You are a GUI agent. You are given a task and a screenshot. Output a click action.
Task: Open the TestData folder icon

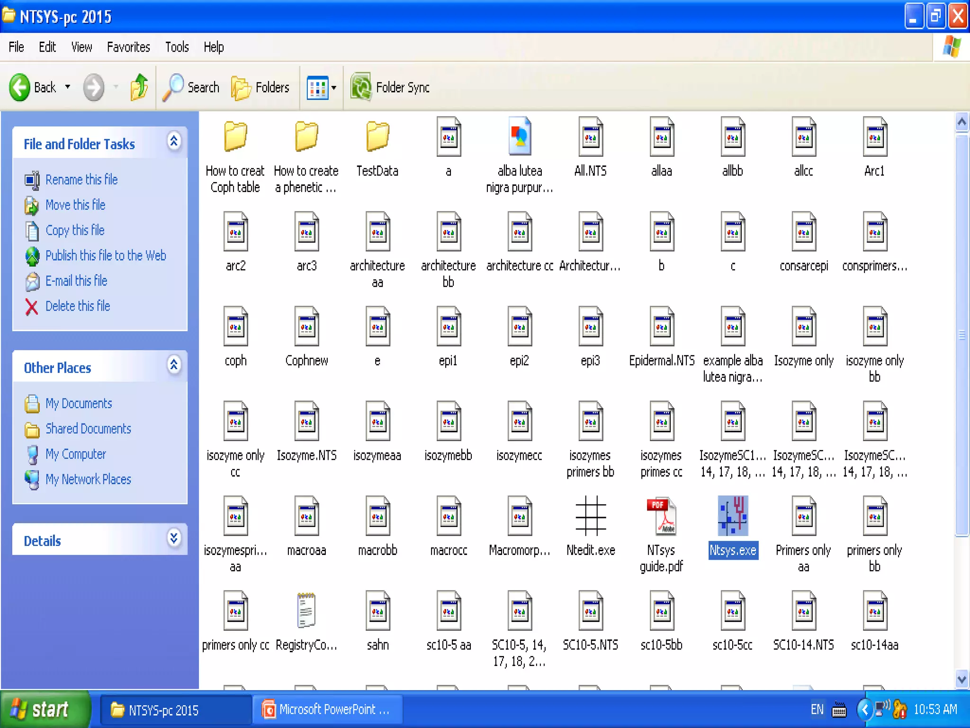(x=377, y=137)
